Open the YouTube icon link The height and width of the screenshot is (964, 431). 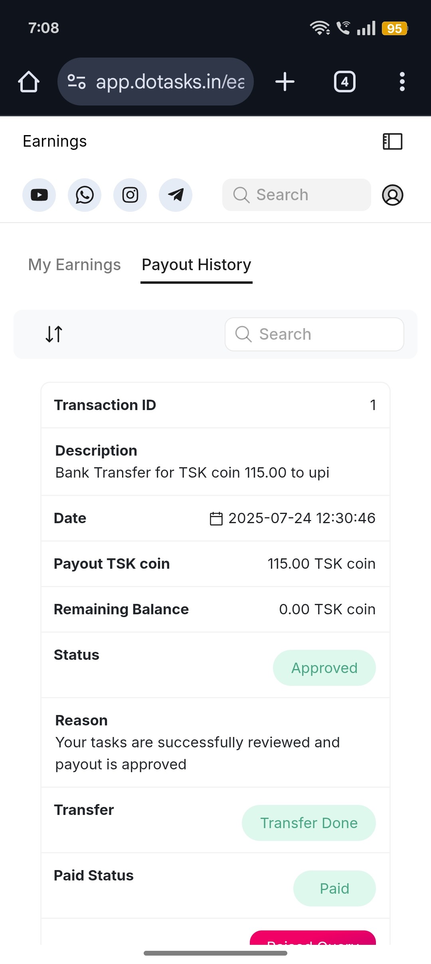point(39,195)
